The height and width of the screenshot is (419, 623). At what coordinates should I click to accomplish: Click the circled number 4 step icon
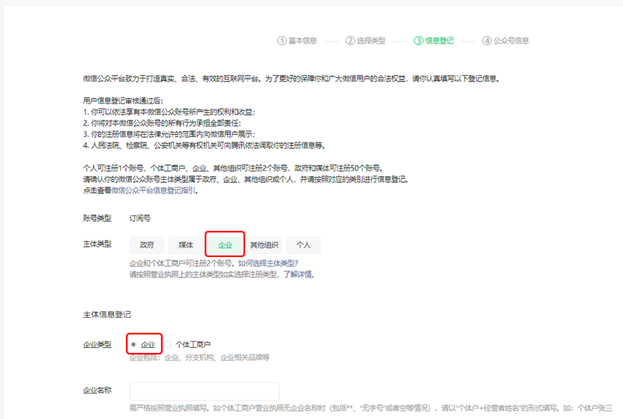point(487,40)
